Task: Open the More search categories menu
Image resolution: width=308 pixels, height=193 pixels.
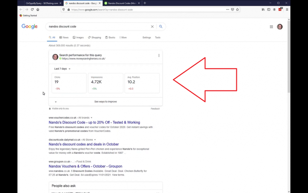Action: (123, 37)
